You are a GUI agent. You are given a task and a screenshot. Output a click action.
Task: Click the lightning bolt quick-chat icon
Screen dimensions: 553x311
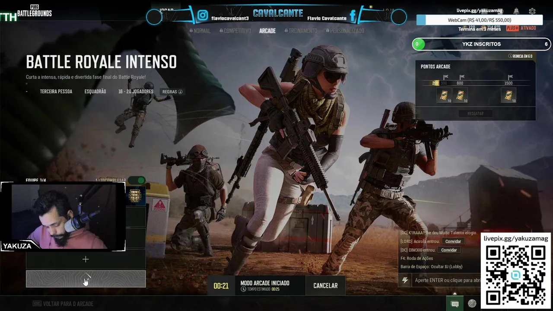point(405,280)
